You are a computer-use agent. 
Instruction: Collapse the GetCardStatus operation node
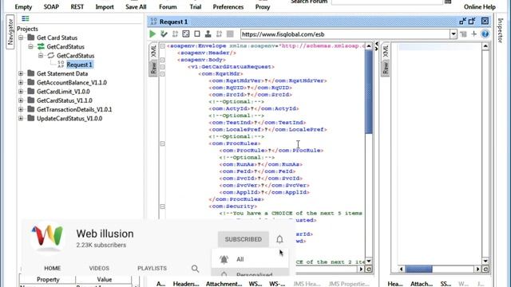click(x=41, y=56)
